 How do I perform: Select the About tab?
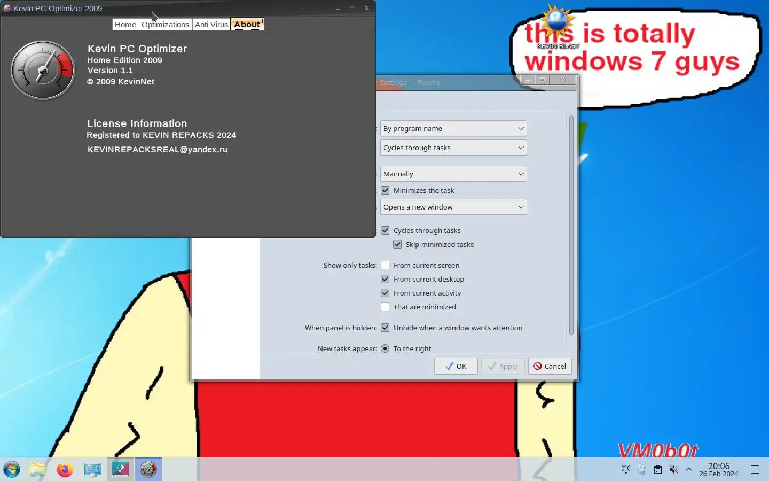coord(247,25)
